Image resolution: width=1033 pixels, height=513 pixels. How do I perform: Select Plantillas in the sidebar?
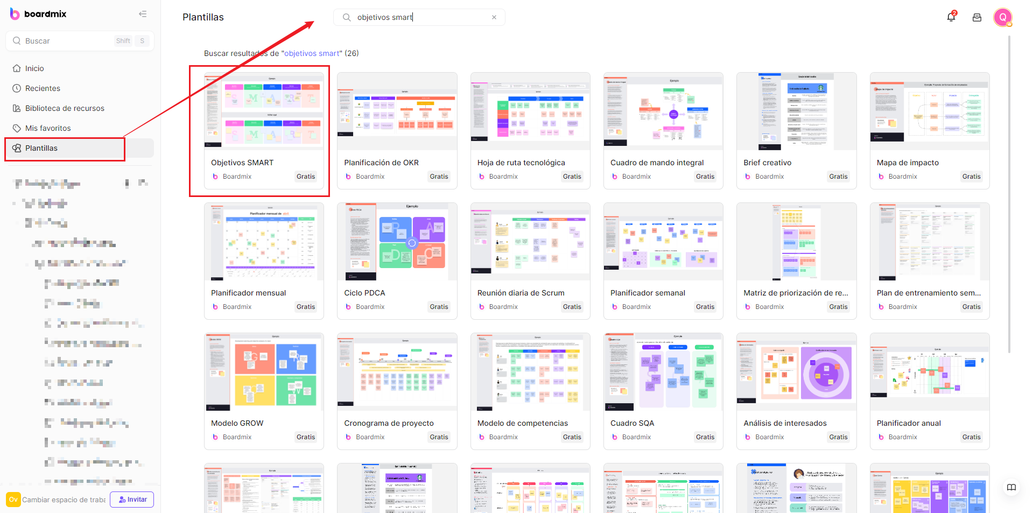[80, 148]
